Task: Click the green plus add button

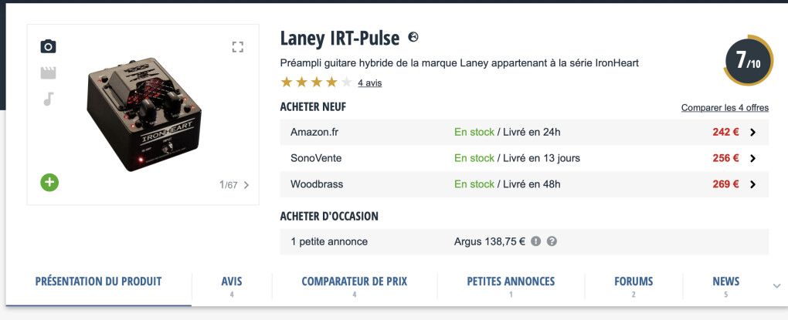Action: coord(49,182)
